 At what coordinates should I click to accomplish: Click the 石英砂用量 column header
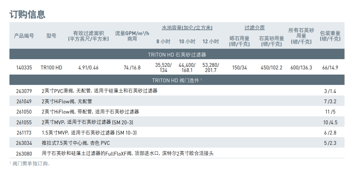point(272,41)
